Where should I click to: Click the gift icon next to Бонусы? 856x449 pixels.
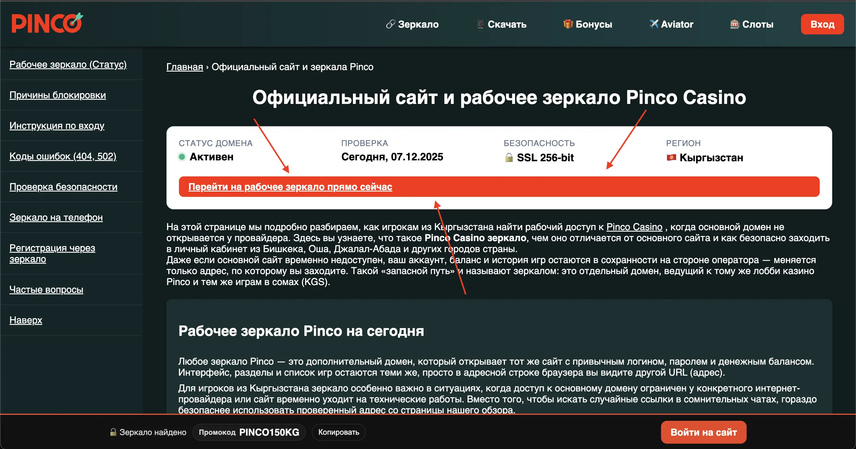tap(569, 24)
